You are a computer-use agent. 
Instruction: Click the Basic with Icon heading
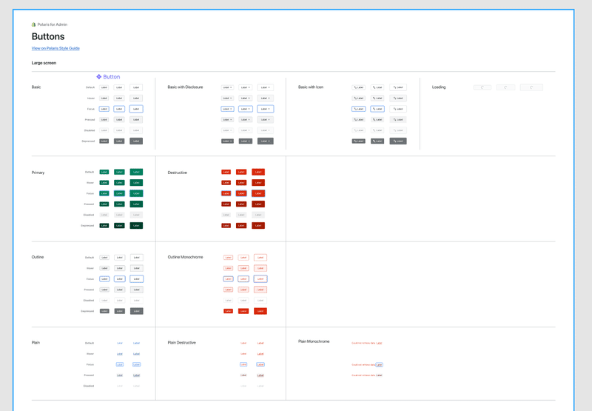pos(311,87)
